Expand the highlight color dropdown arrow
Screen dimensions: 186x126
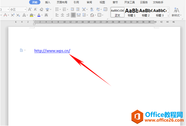pyautogui.click(x=35, y=15)
